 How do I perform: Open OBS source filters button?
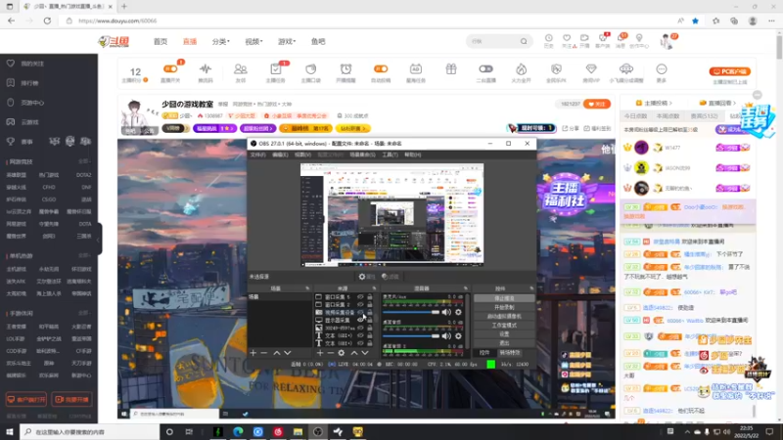point(390,277)
